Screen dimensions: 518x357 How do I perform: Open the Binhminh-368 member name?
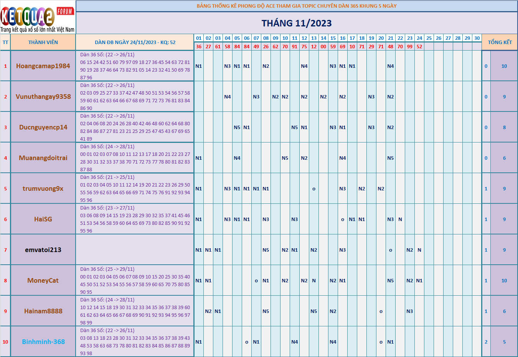point(43,342)
